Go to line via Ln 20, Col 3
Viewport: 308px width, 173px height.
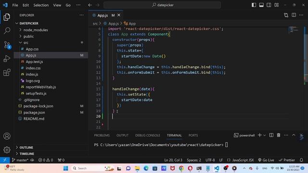click(x=173, y=160)
